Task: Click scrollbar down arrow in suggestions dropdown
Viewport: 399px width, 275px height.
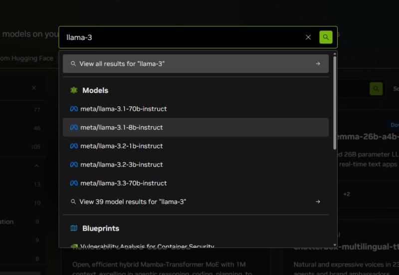Action: (335, 245)
